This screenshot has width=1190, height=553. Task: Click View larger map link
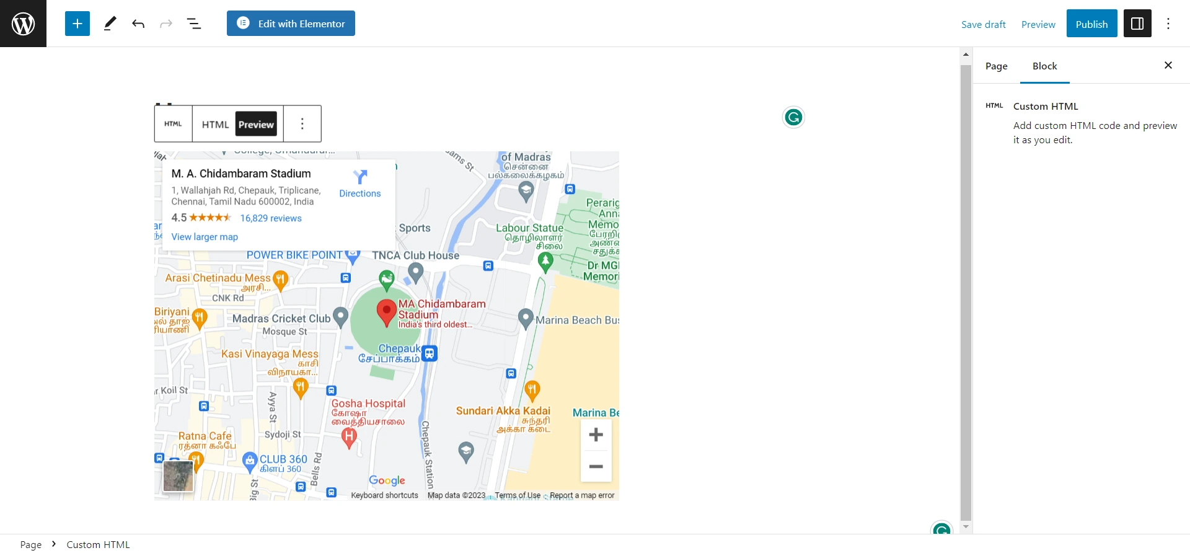click(x=205, y=237)
